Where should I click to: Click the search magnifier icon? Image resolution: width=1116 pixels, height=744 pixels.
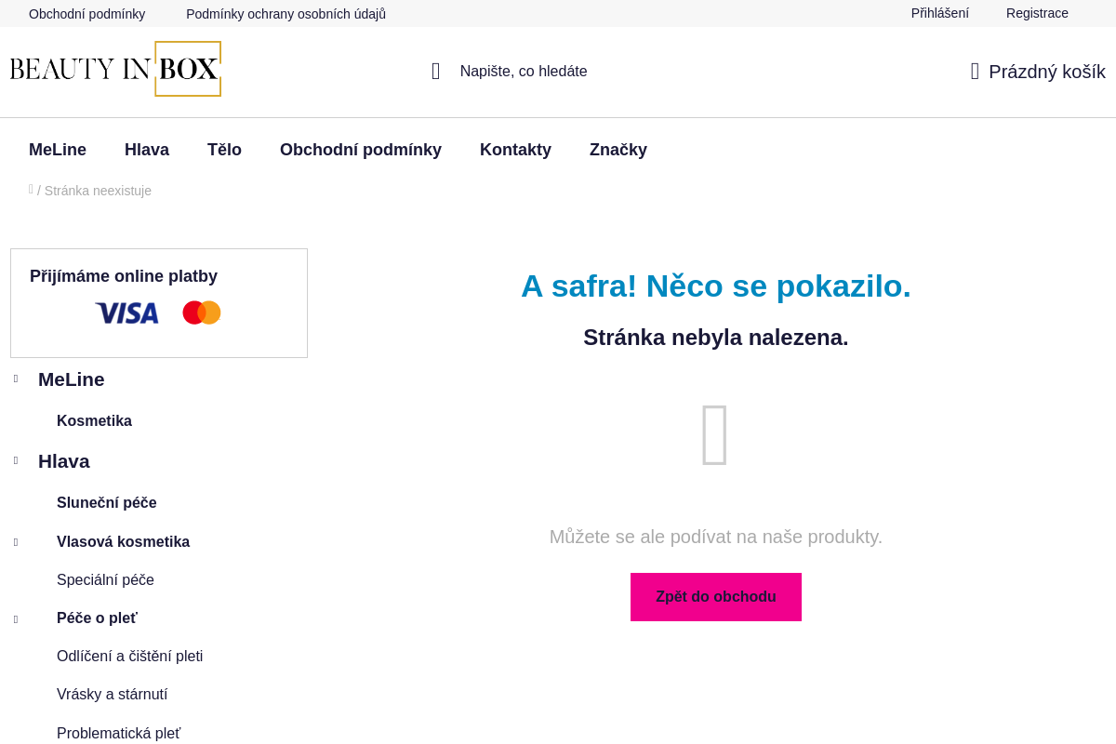click(435, 71)
